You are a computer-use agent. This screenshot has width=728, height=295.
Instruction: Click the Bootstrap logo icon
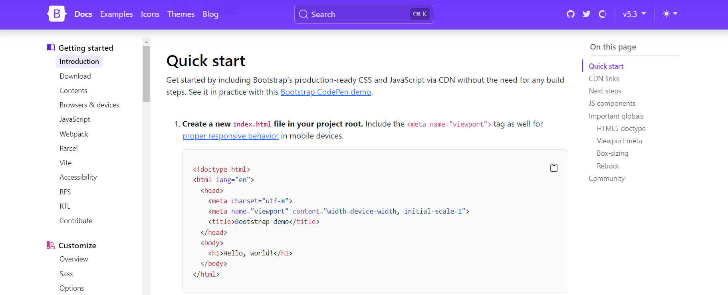coord(57,14)
